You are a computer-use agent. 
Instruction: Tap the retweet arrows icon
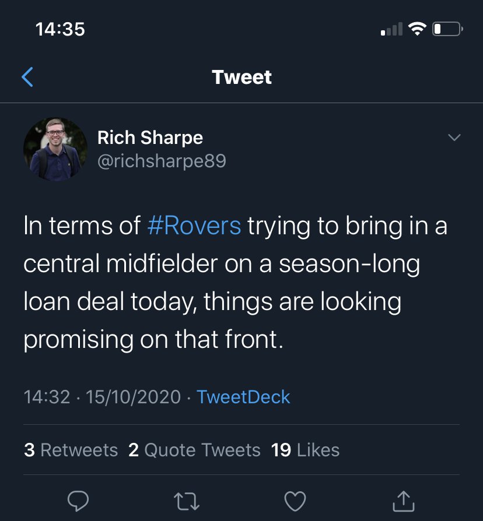tap(187, 501)
